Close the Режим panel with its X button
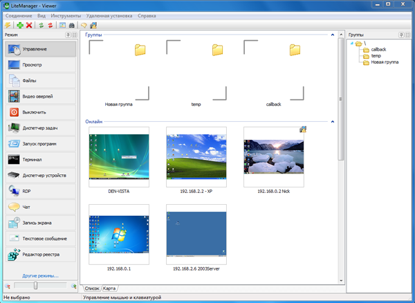415x303 pixels. pos(75,35)
